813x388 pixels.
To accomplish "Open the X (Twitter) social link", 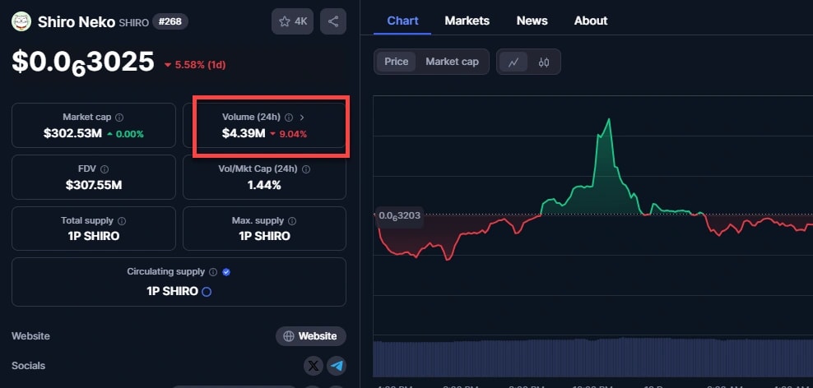I will pos(313,366).
